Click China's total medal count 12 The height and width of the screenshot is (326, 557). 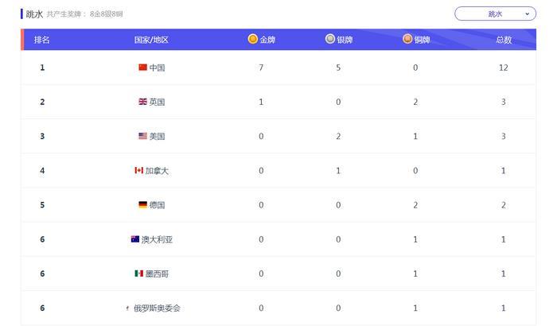[504, 68]
